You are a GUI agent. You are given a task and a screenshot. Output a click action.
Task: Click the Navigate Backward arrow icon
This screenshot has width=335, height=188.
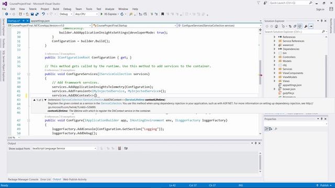coord(6,14)
